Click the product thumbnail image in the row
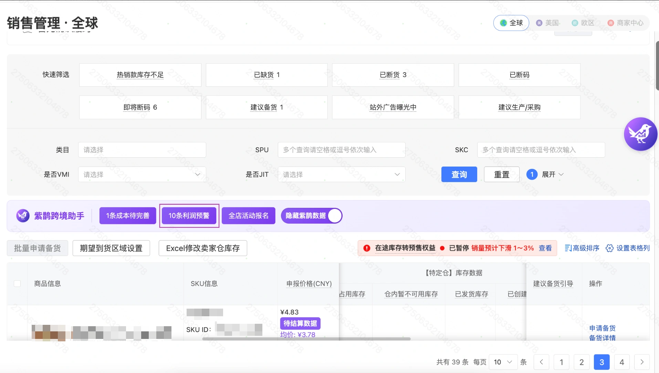 click(x=48, y=332)
